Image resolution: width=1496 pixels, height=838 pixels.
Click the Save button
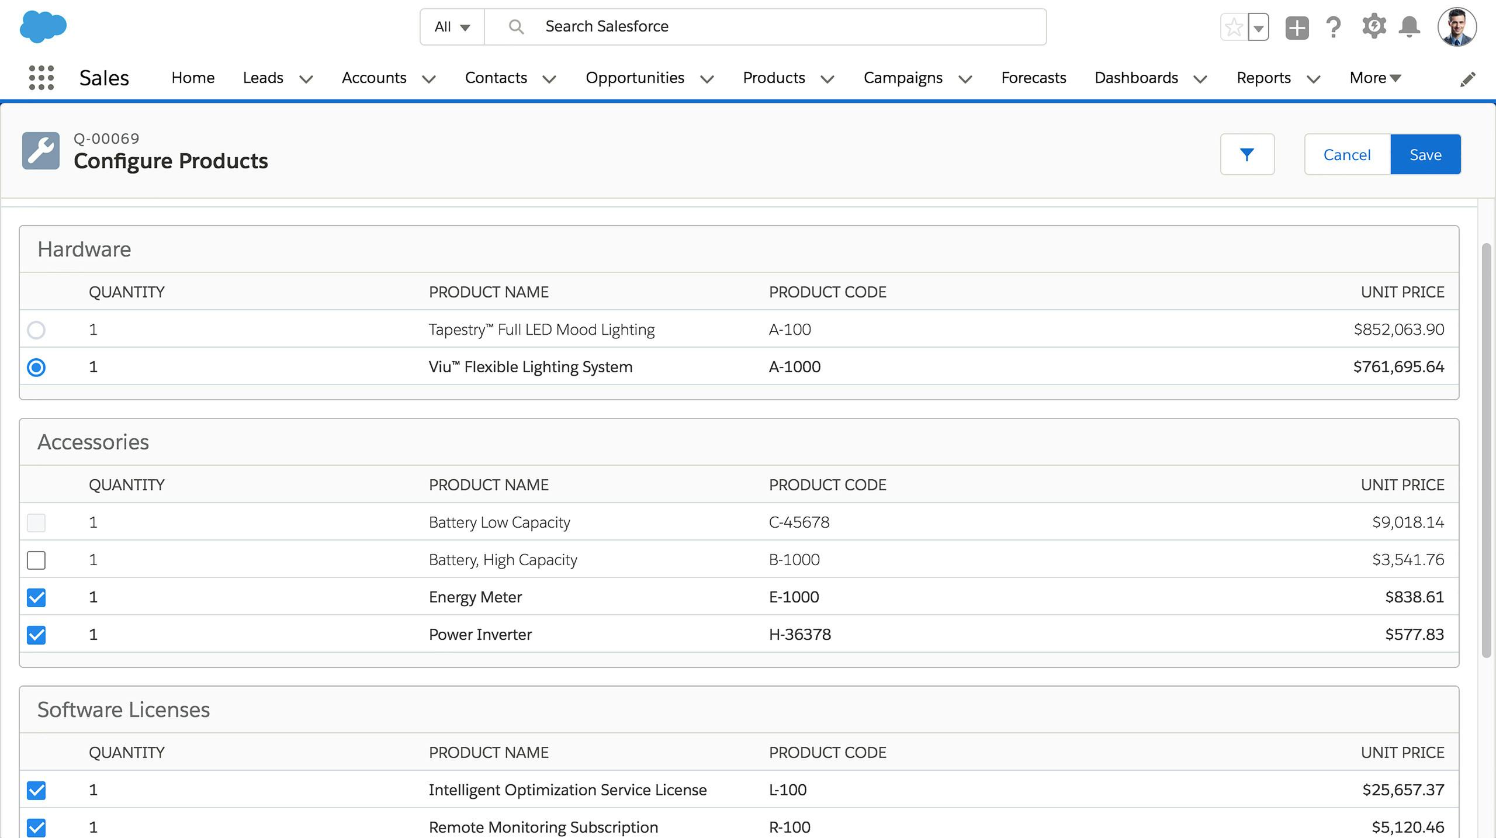pos(1425,154)
